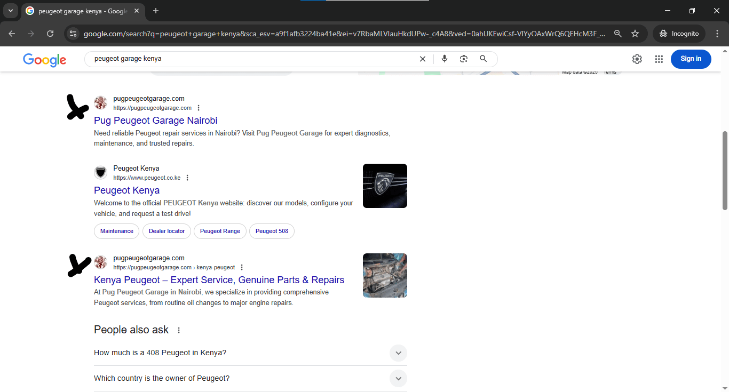729x392 pixels.
Task: Open the tab search dropdown arrow
Action: [10, 11]
